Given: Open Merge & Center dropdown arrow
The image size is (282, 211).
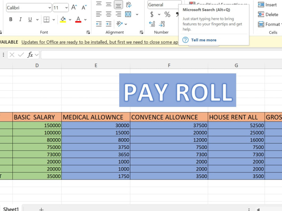Looking at the screenshot, I should [x=137, y=14].
